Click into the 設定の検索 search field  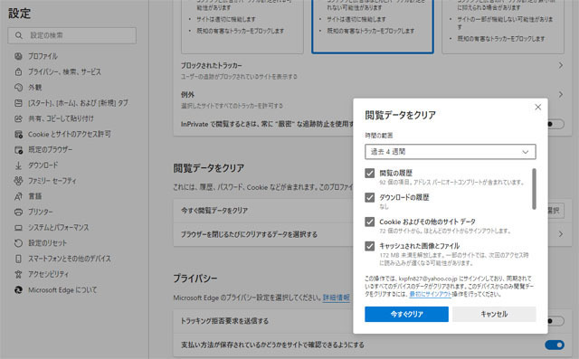(72, 35)
